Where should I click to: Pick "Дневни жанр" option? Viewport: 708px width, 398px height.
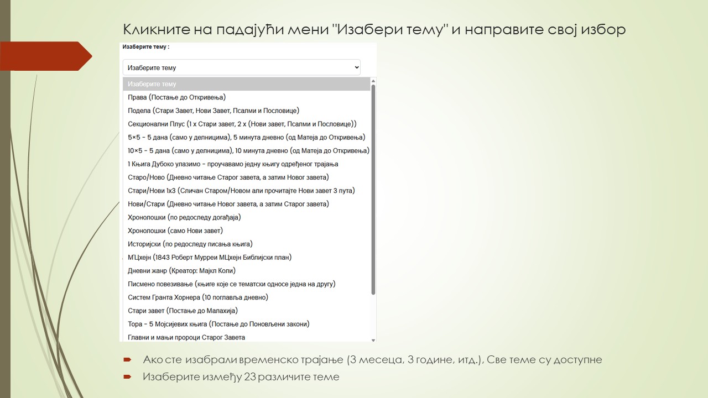click(181, 271)
